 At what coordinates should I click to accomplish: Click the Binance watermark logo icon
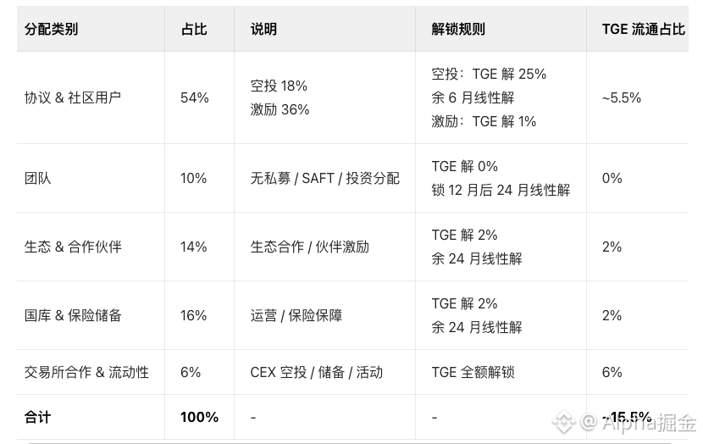click(x=563, y=421)
